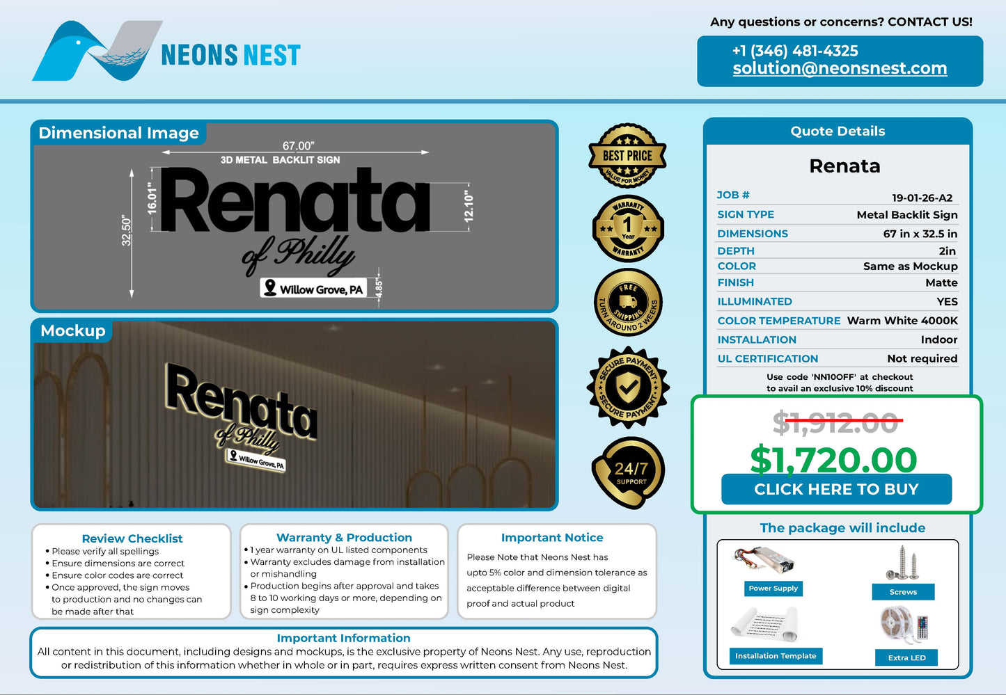Click the Review Checklist heading
This screenshot has width=1006, height=695.
point(132,538)
